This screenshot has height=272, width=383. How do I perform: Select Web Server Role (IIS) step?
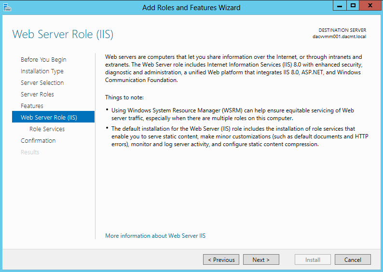53,117
